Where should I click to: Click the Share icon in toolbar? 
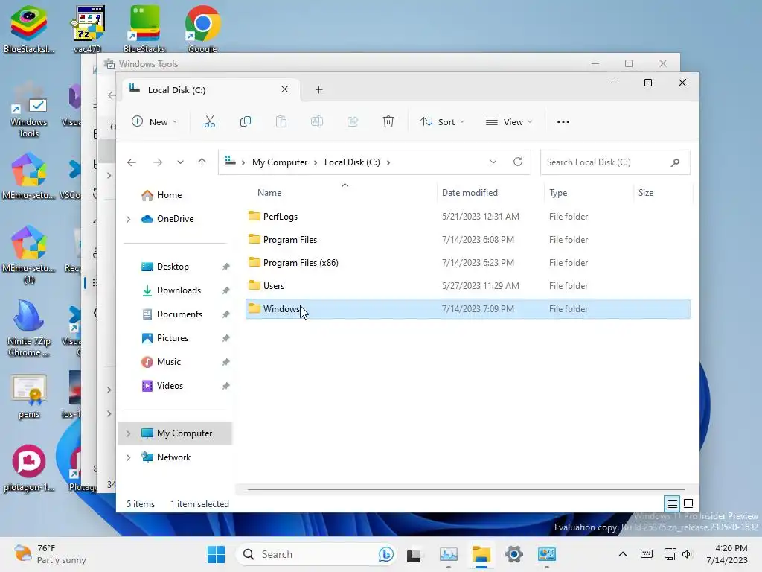352,121
